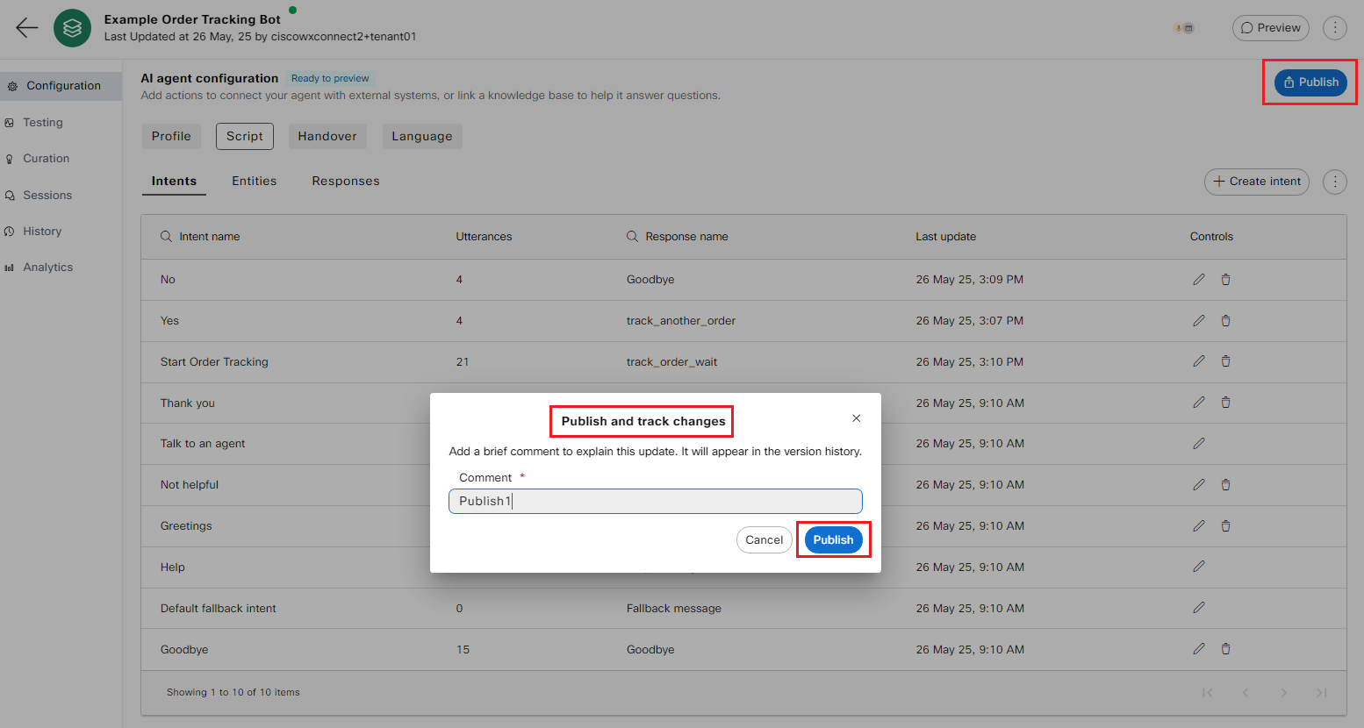
Task: Open Analytics in the left sidebar
Action: [x=48, y=268]
